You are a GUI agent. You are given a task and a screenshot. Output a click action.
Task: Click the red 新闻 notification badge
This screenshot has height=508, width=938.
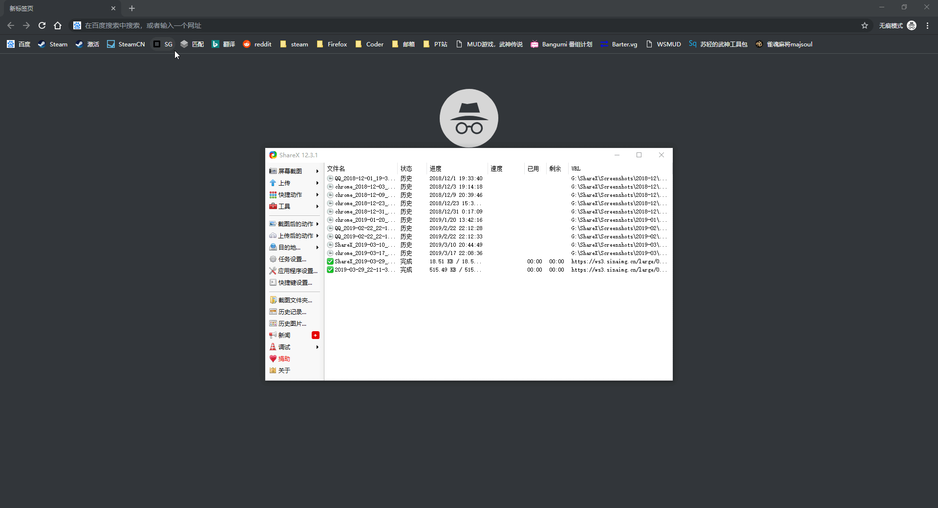pos(316,335)
